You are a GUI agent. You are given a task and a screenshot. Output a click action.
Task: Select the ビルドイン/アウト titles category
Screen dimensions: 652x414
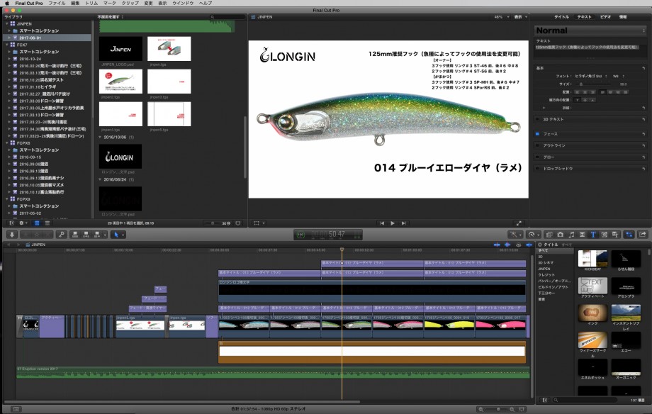point(553,286)
